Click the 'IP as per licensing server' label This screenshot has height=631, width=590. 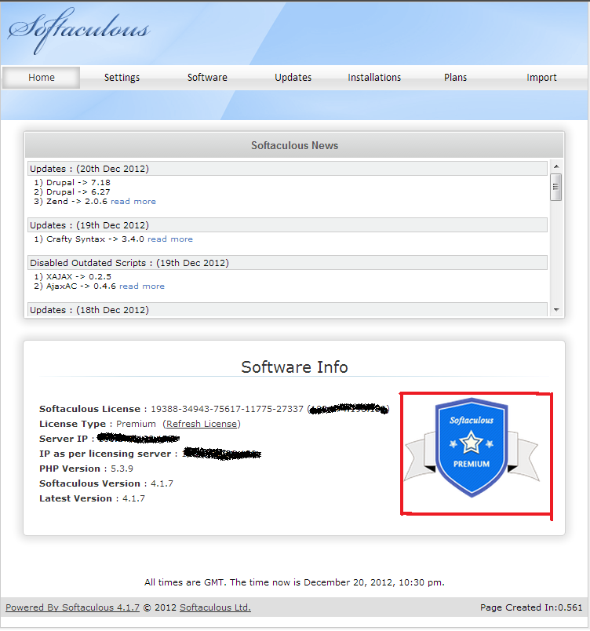(105, 454)
